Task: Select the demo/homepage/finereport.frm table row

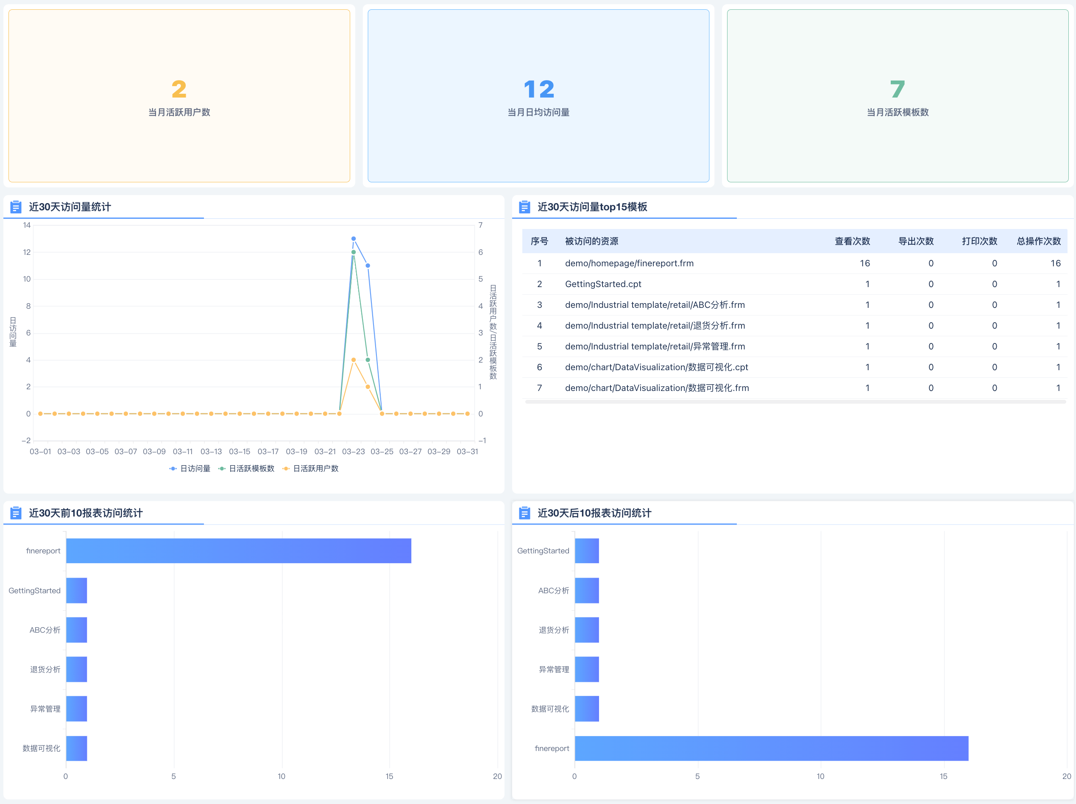Action: coord(629,263)
